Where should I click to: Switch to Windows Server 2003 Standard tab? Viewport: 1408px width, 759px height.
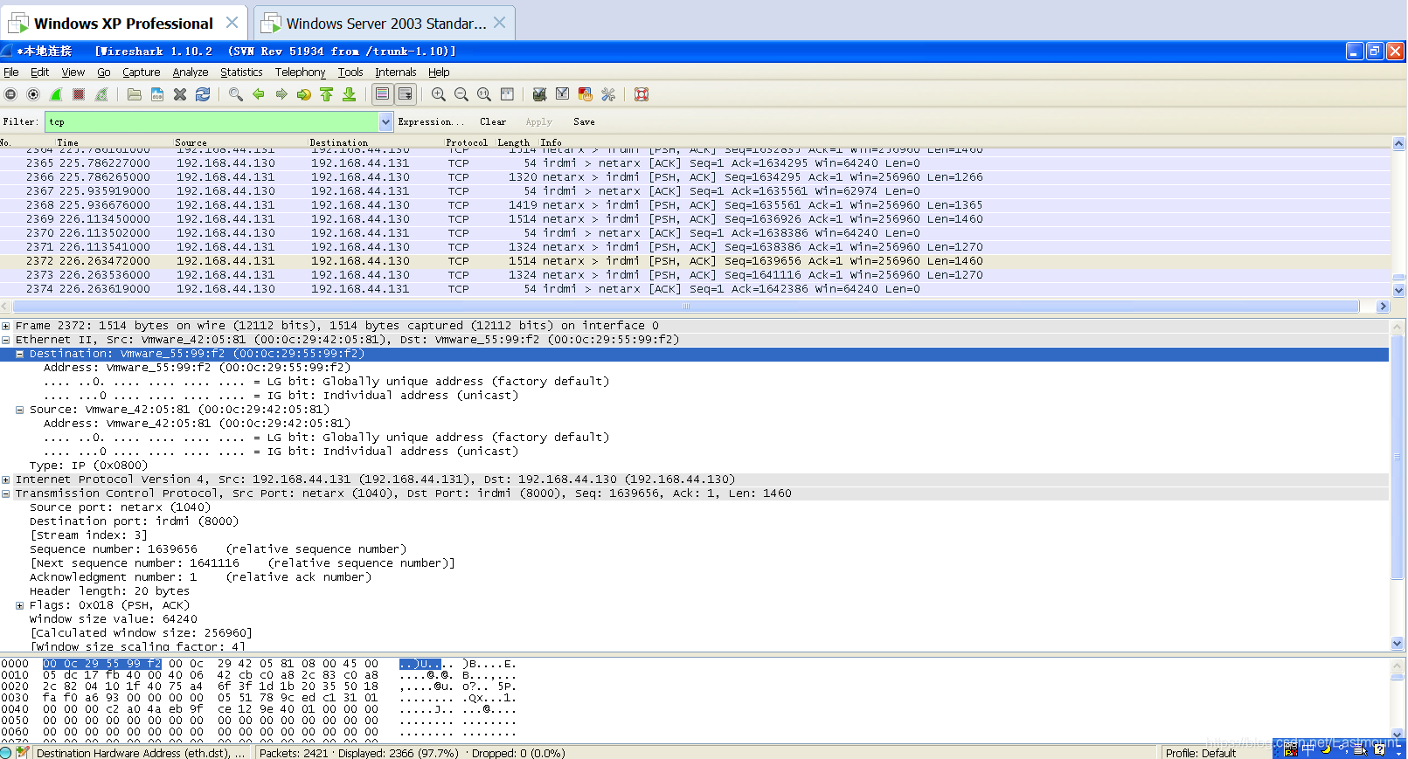click(385, 24)
